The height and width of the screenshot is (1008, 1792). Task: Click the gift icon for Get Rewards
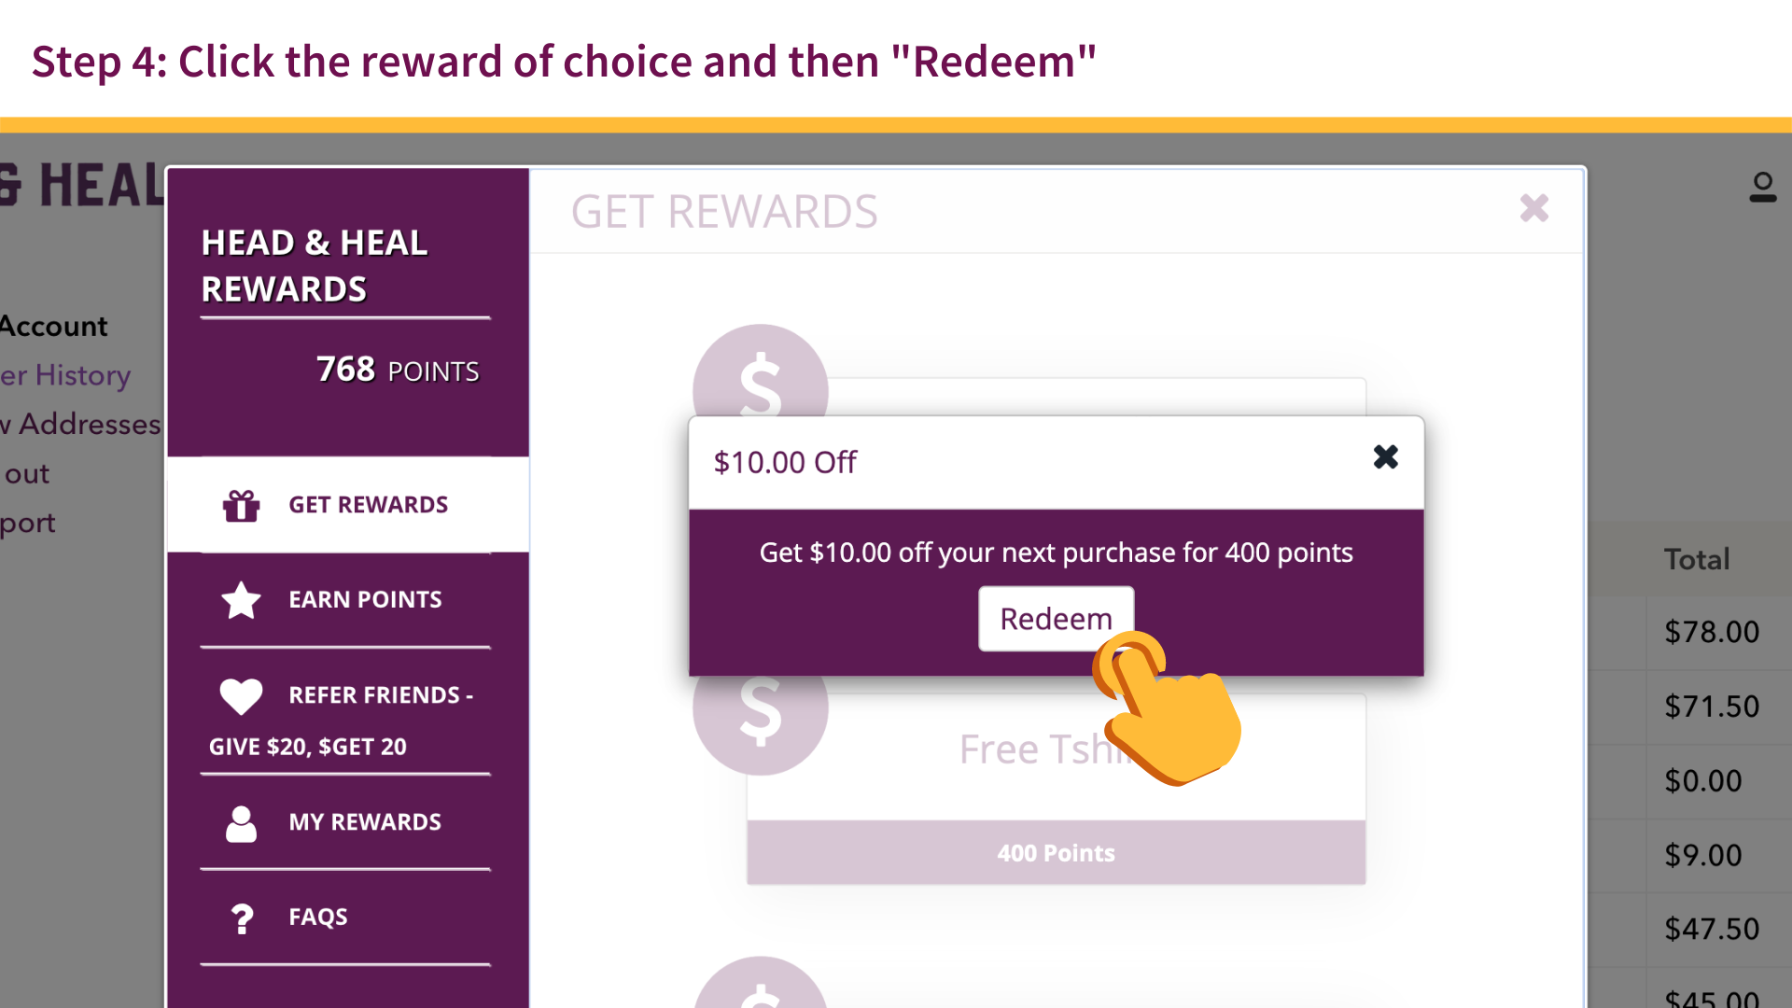(x=241, y=505)
